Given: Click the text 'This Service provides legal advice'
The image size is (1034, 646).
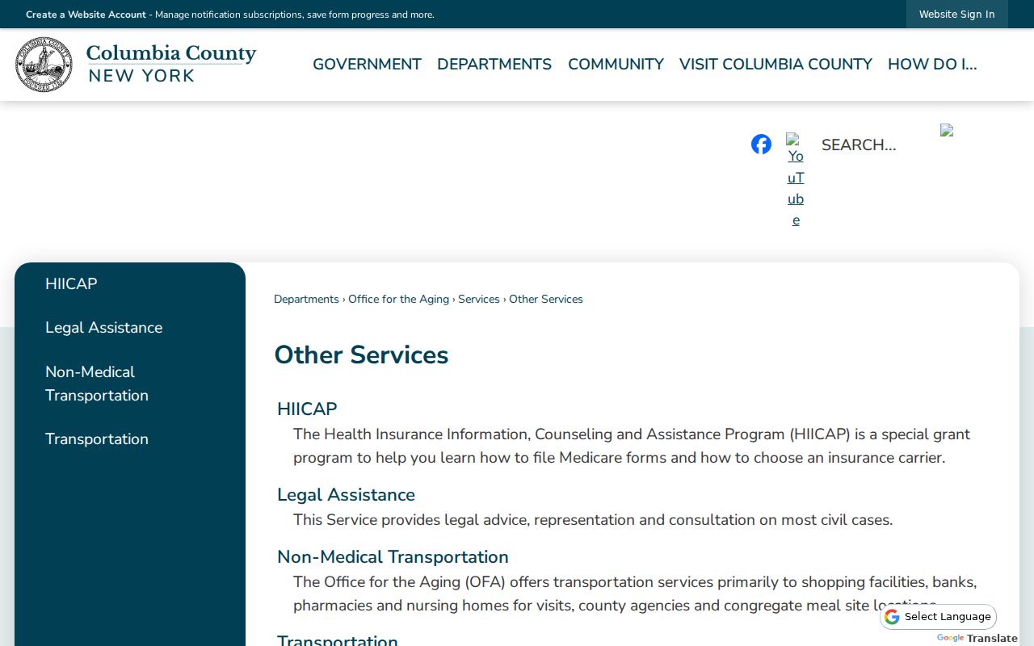Looking at the screenshot, I should tap(410, 520).
